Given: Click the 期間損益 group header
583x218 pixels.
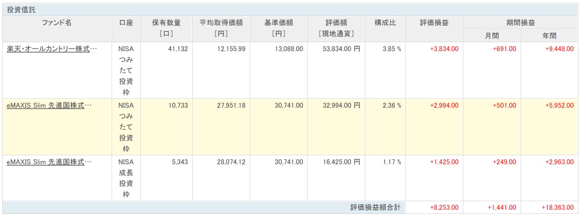Looking at the screenshot, I should coord(521,23).
